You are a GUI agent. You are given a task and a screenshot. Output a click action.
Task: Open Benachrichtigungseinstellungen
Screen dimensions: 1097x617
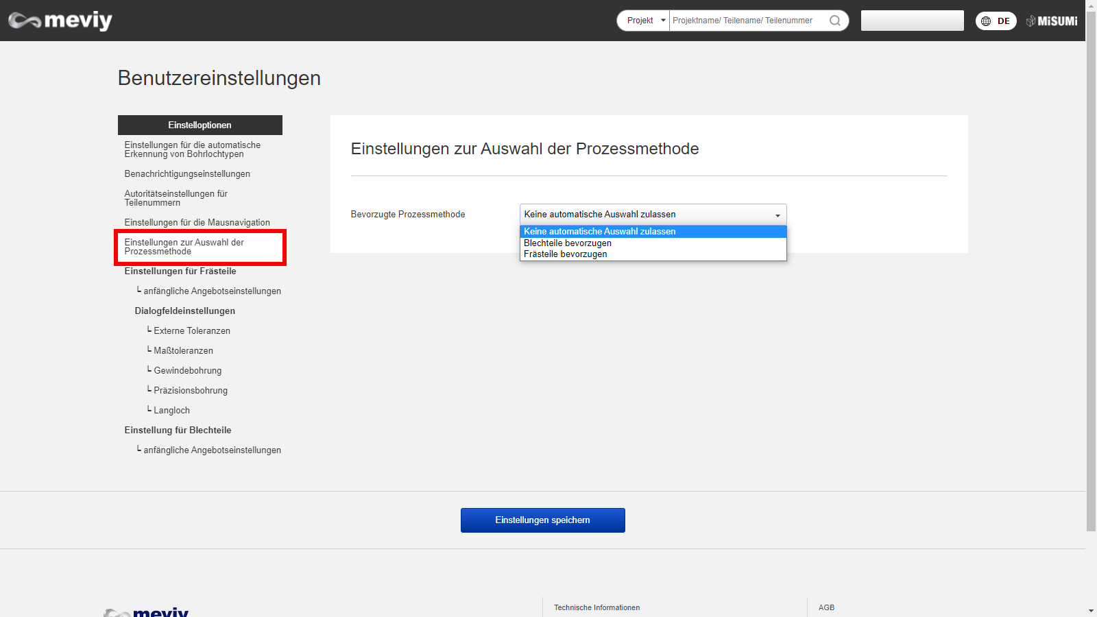[x=187, y=174]
